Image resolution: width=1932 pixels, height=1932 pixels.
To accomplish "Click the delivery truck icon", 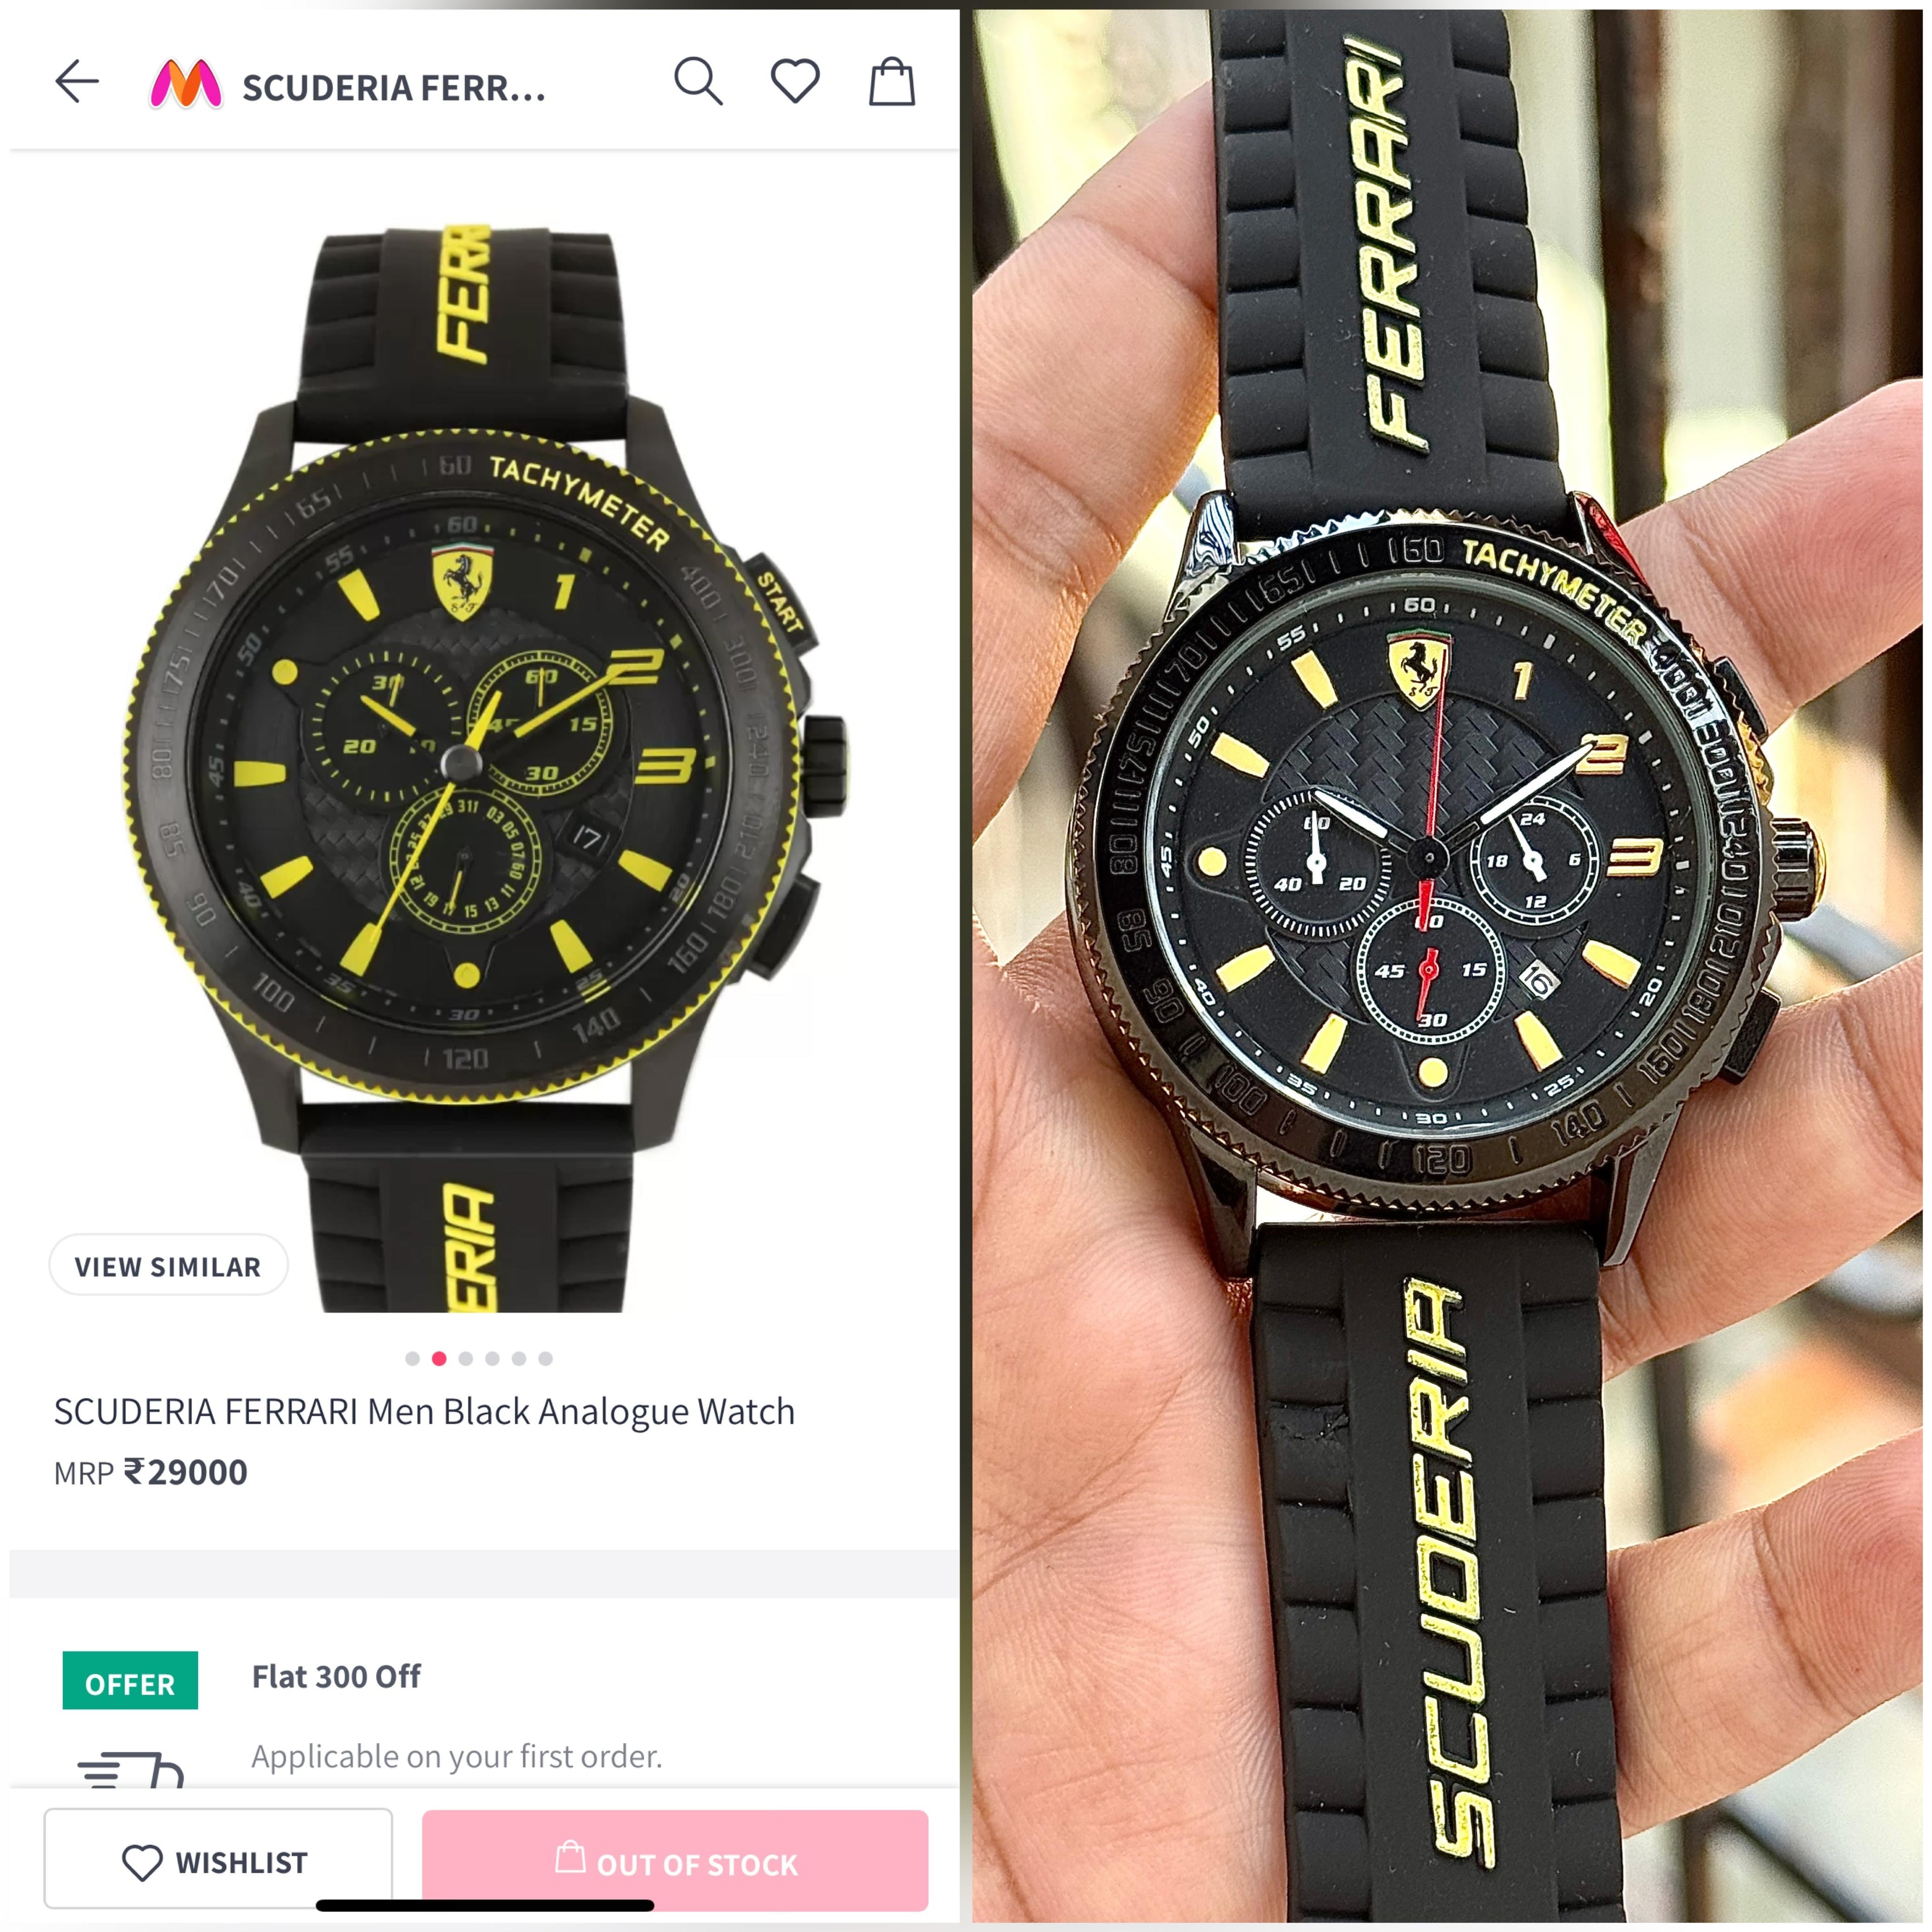I will click(131, 1771).
